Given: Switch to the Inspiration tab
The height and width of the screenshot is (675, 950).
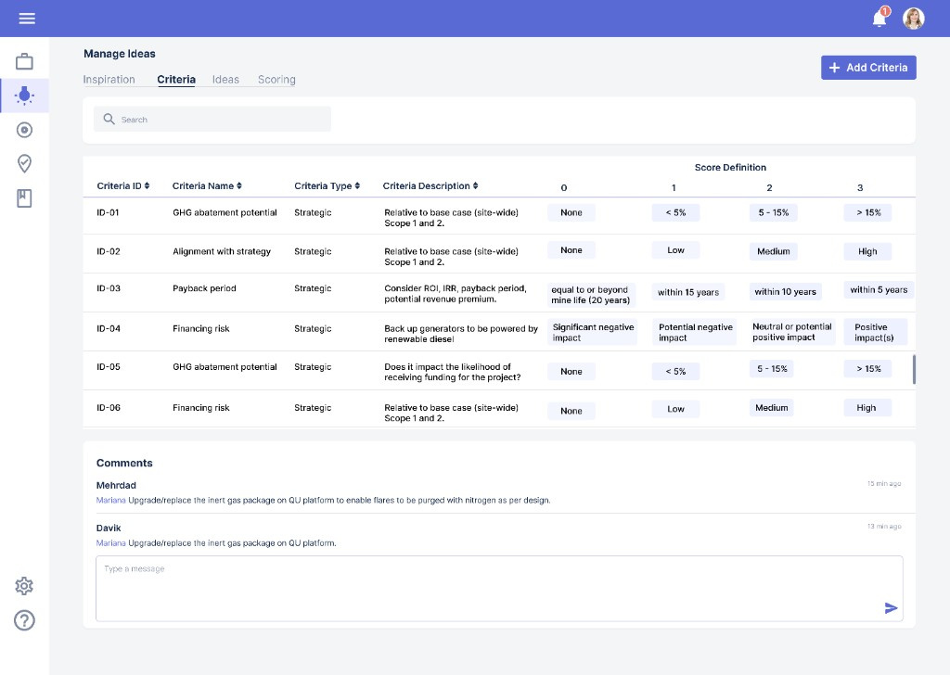Looking at the screenshot, I should [109, 80].
